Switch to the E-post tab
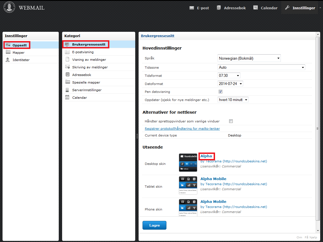 pos(199,8)
